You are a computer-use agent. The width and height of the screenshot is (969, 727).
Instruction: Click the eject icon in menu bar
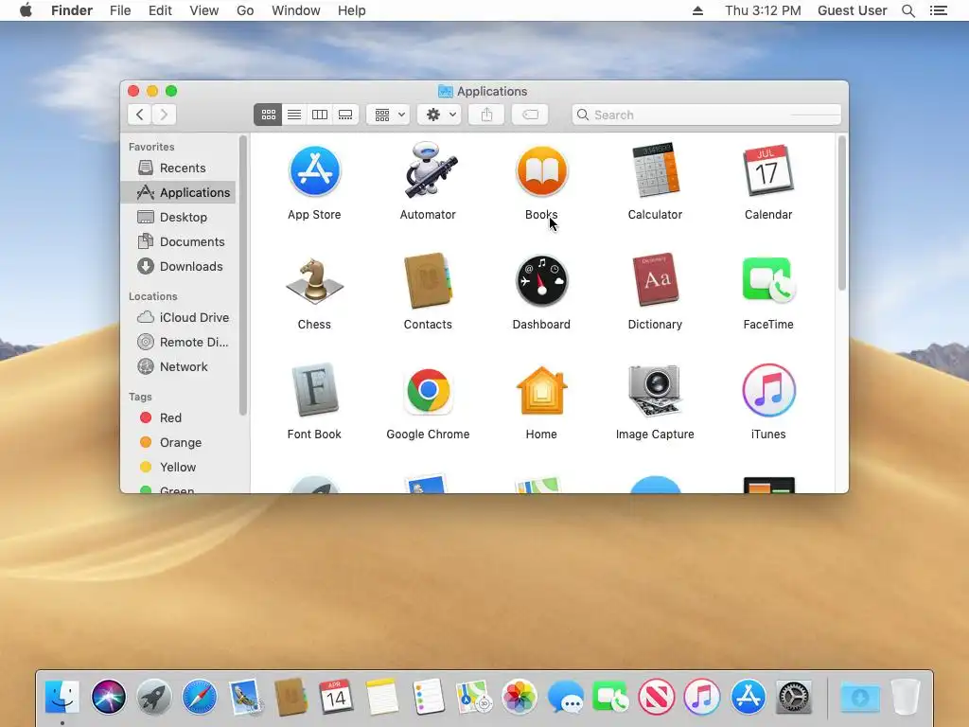(697, 10)
